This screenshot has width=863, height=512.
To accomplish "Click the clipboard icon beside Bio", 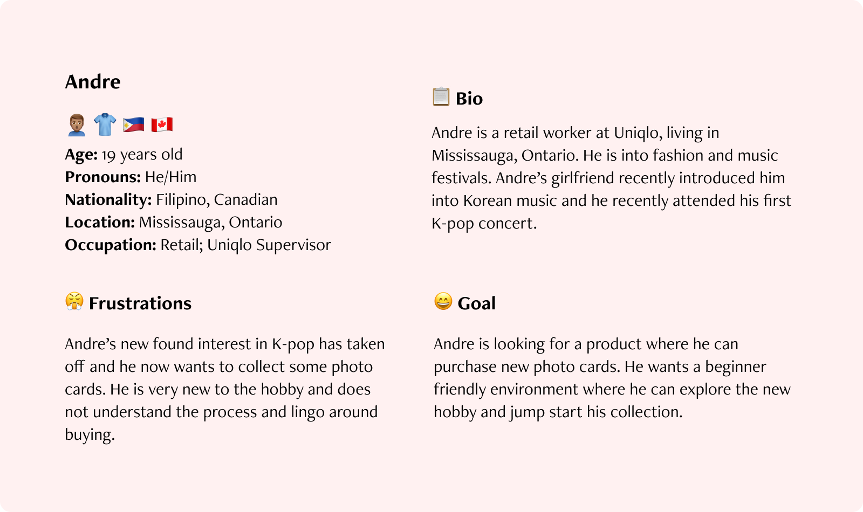I will [441, 96].
